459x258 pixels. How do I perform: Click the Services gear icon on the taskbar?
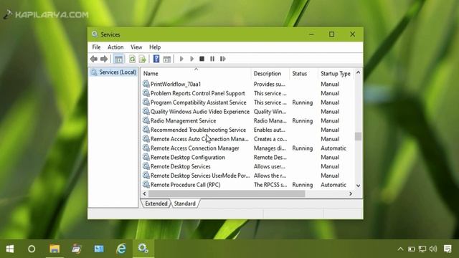coord(143,249)
